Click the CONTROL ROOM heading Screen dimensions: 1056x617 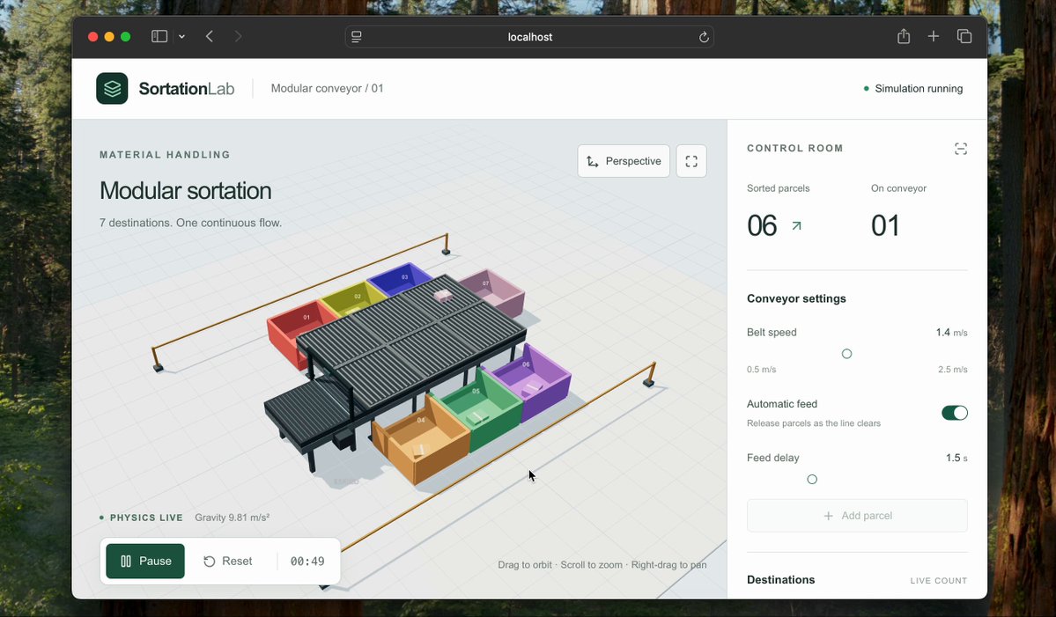pyautogui.click(x=794, y=148)
